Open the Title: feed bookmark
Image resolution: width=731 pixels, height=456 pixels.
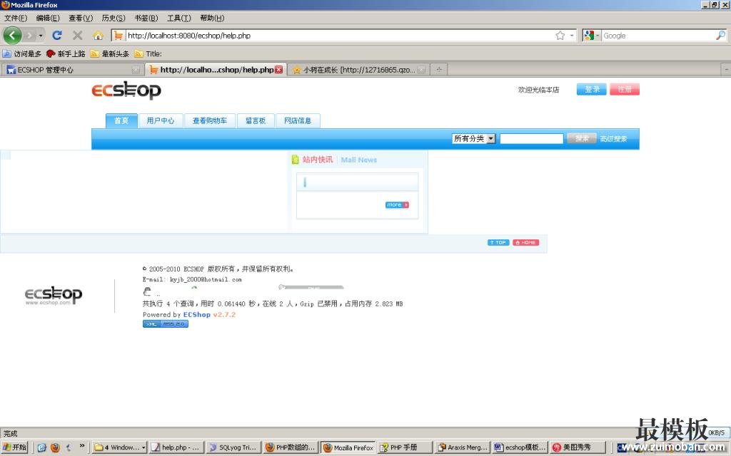tap(148, 53)
